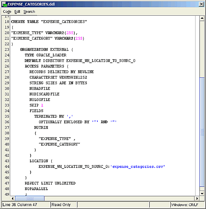The width and height of the screenshot is (206, 209).
Task: Click the "EXPENSE_CATEGORY" VARCHAR2(255) line
Action: point(47,38)
